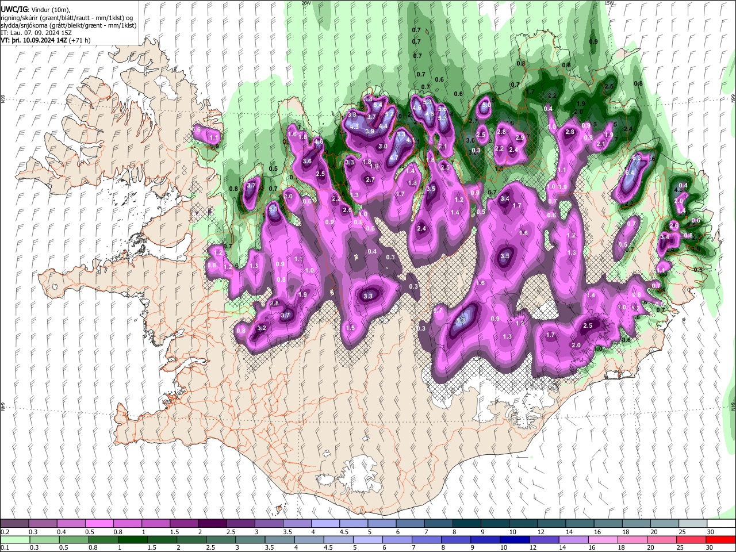
Task: Click the red 30 swatch in rain scale
Action: [x=720, y=540]
